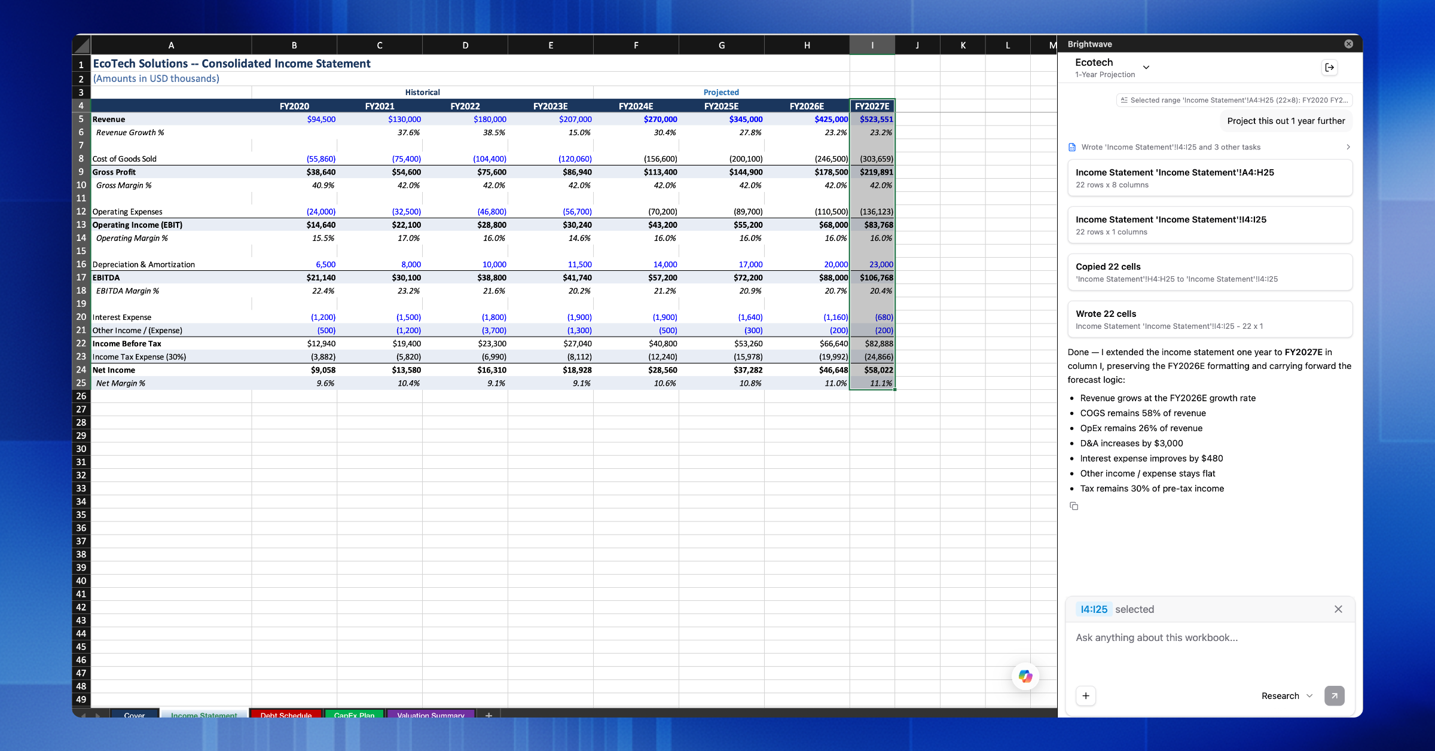The width and height of the screenshot is (1435, 751).
Task: Dismiss the I4:I25 selected range chip
Action: 1338,609
